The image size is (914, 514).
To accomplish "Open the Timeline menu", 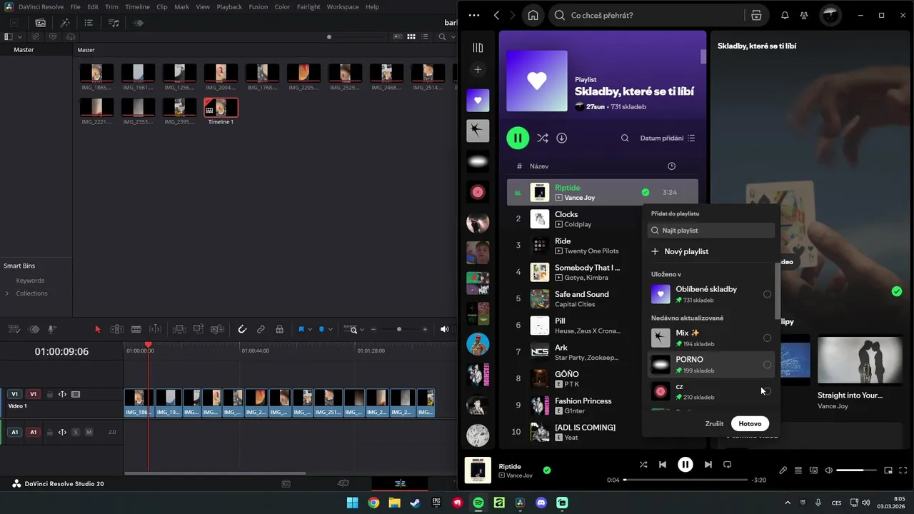I will 137,6.
